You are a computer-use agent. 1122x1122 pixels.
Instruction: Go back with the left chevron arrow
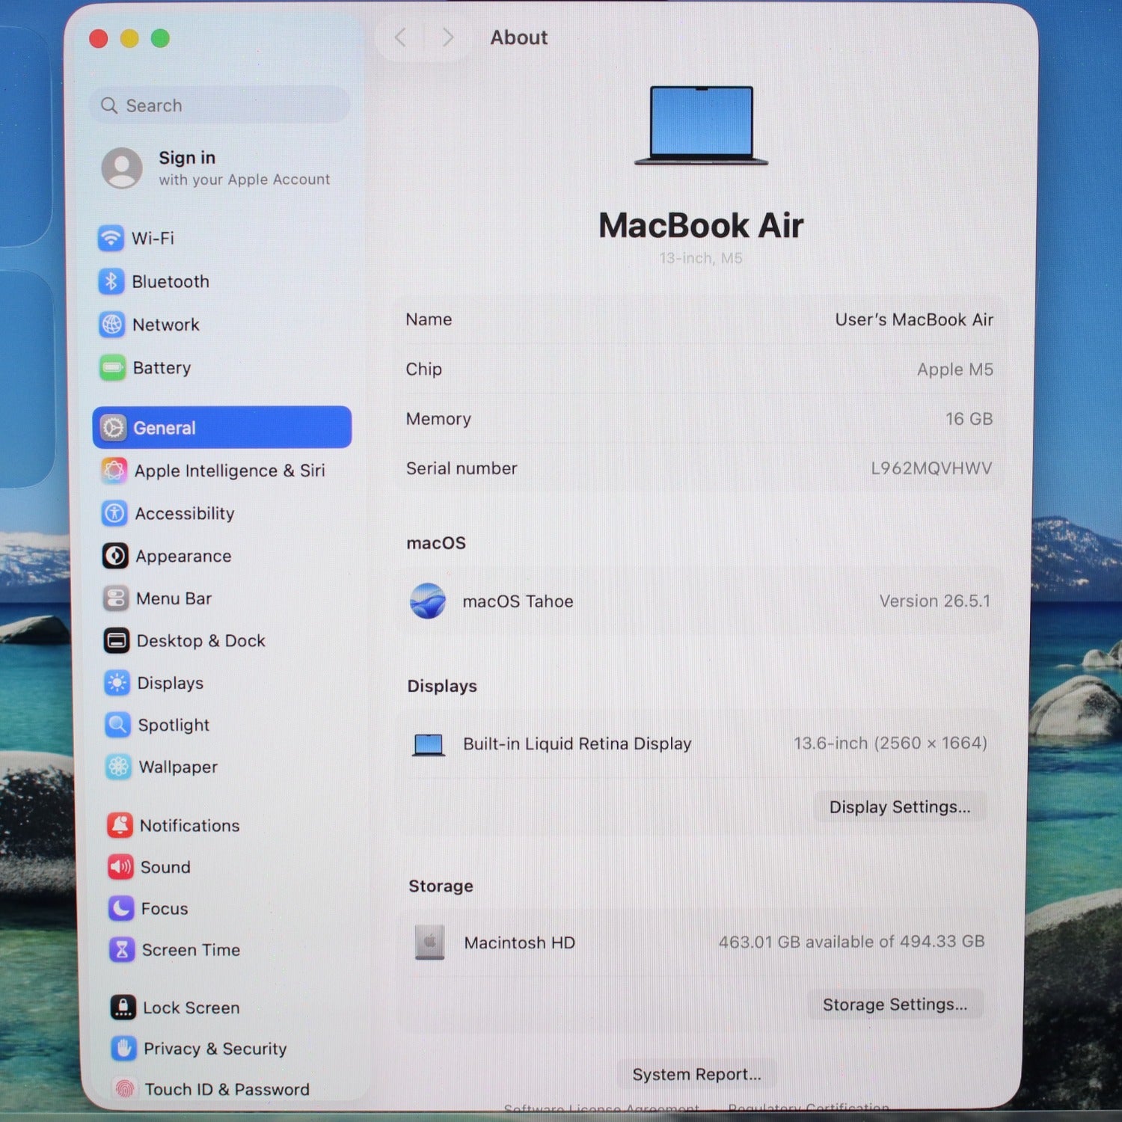[401, 37]
